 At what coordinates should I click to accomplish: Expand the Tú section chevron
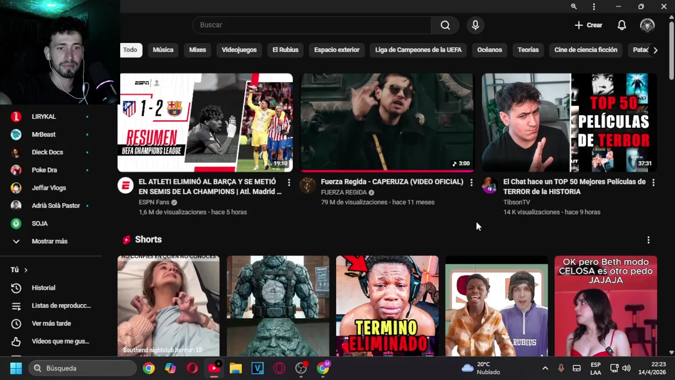[x=25, y=270]
